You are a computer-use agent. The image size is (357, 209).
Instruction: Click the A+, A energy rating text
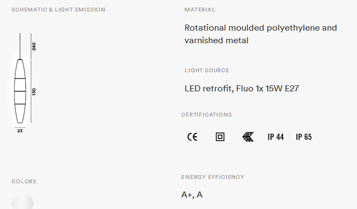192,195
